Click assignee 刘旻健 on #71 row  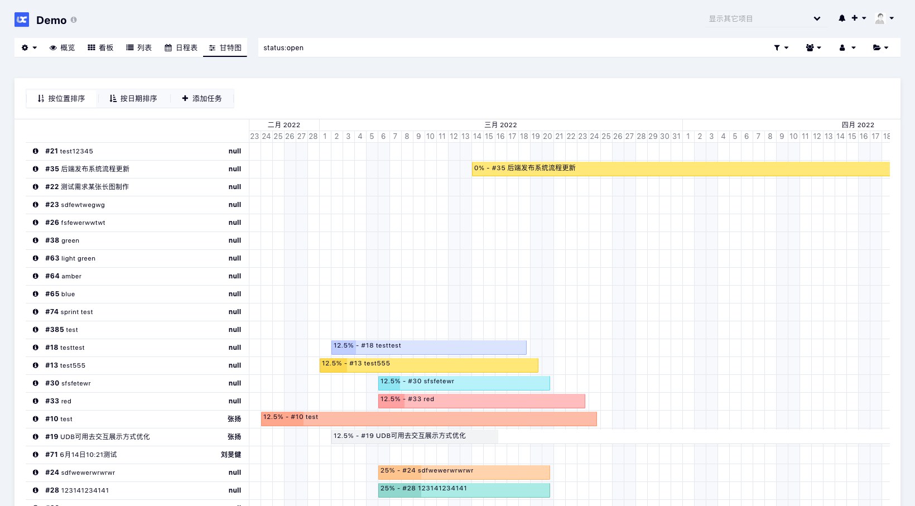click(231, 455)
